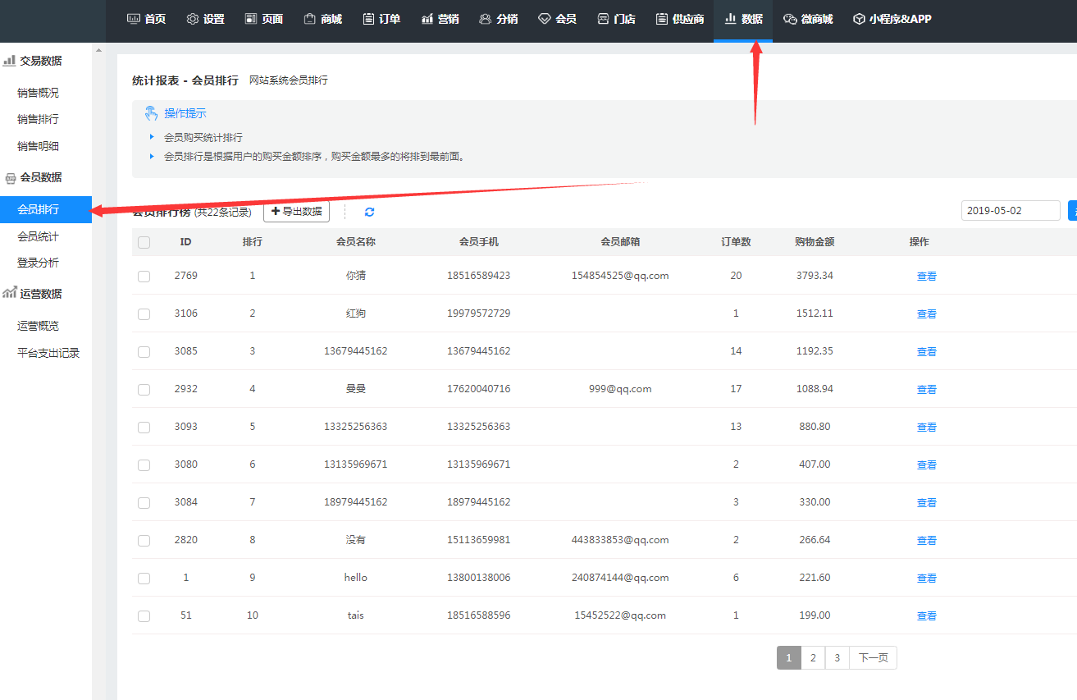Open the 首页 home icon tab

coord(146,19)
